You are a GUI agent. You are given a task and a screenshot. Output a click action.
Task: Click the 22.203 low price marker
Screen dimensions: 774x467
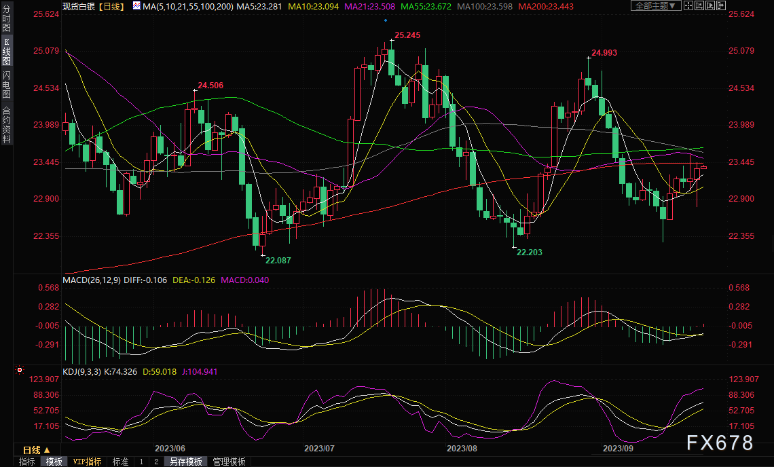point(529,253)
